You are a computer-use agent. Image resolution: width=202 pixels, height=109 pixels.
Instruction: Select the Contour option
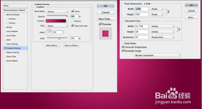pos(12,19)
